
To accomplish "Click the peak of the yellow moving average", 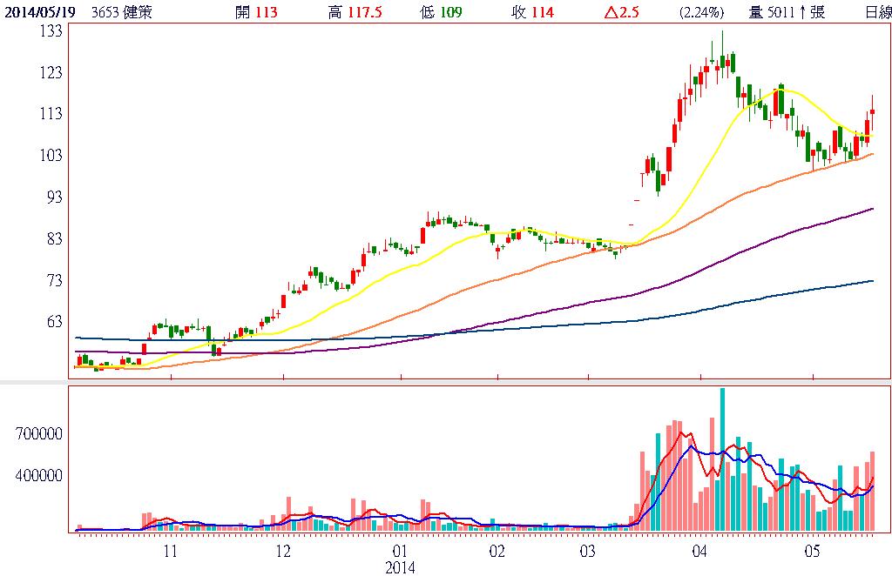I will click(781, 89).
